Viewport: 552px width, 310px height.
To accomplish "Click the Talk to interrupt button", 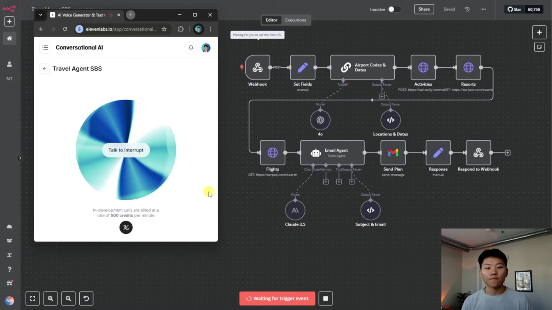I will pos(126,150).
